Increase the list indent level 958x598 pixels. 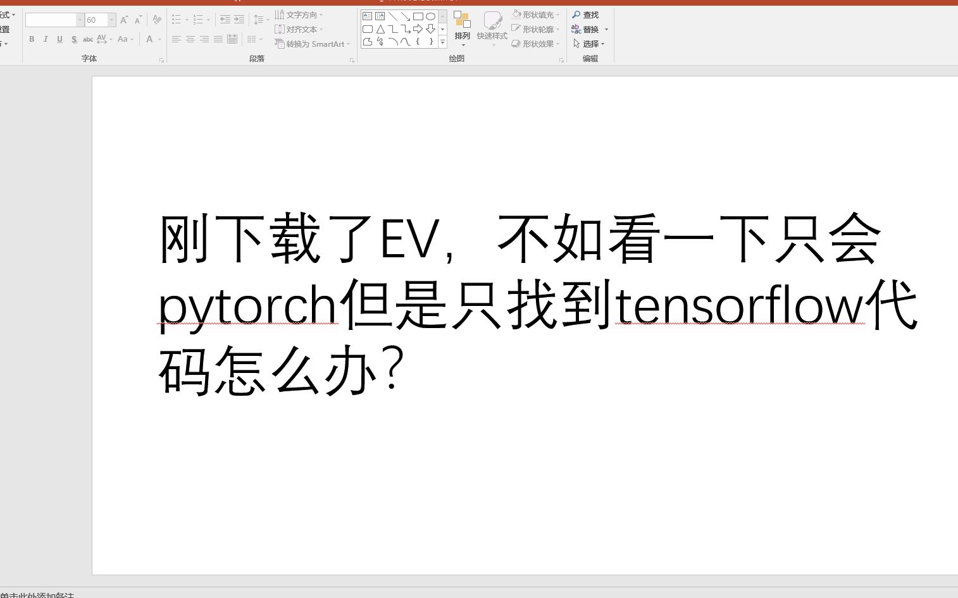pyautogui.click(x=239, y=20)
